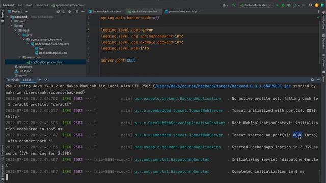Click the spring.main.banner-mode=off line
This screenshot has width=326, height=183.
pos(130,18)
